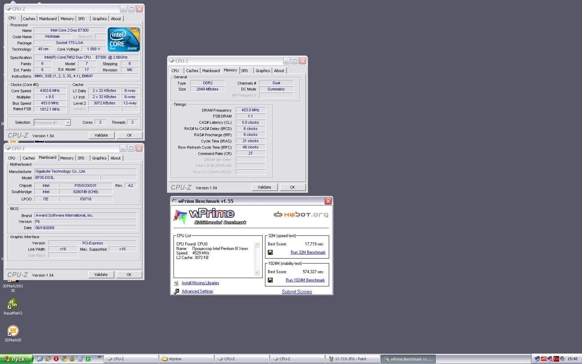Switch to wPrime Benchmark taskbar button
Image resolution: width=582 pixels, height=364 pixels.
(x=408, y=359)
